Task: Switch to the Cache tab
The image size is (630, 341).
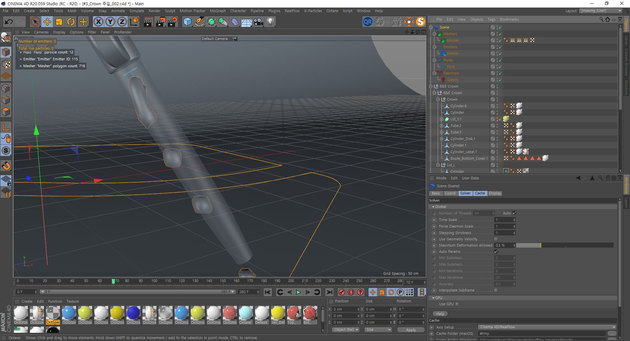Action: tap(480, 193)
